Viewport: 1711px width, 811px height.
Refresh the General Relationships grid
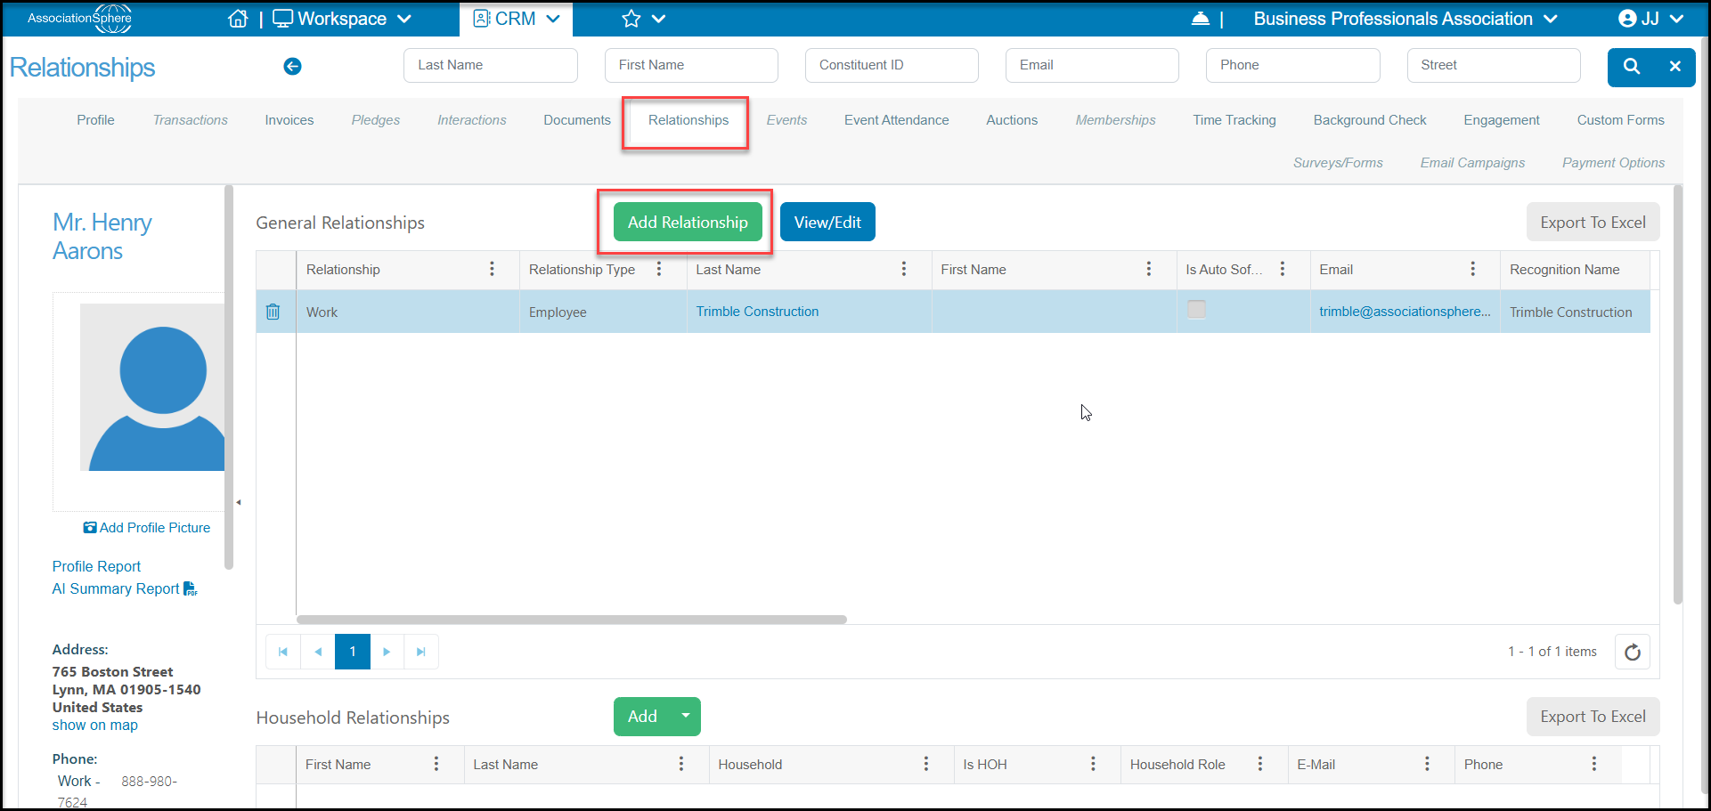(1632, 652)
